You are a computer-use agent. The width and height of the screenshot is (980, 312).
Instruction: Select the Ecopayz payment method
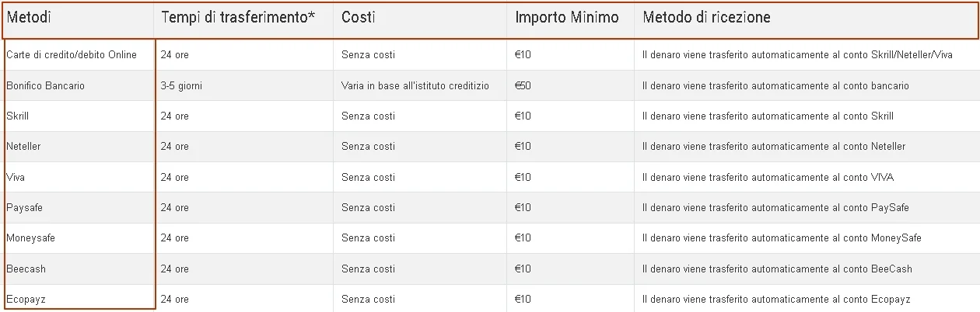[26, 300]
